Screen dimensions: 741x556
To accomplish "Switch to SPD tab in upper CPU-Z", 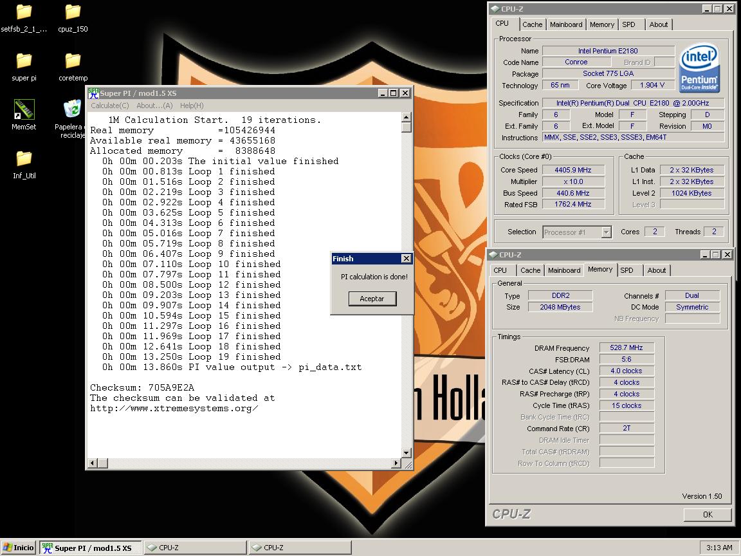I will [x=628, y=24].
